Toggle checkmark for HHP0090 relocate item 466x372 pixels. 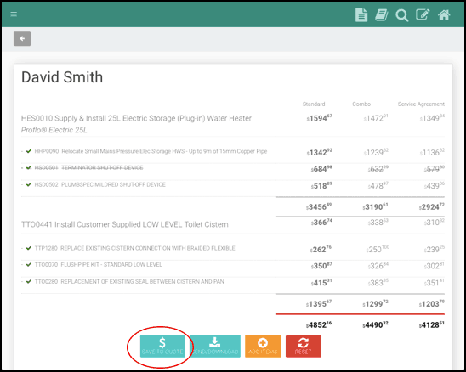click(29, 151)
